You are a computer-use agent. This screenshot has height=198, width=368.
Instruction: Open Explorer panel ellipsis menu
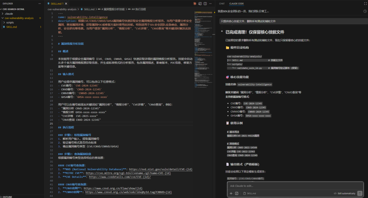point(40,3)
